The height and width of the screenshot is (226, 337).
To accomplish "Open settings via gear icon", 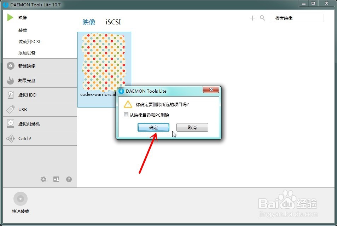I will (x=43, y=179).
